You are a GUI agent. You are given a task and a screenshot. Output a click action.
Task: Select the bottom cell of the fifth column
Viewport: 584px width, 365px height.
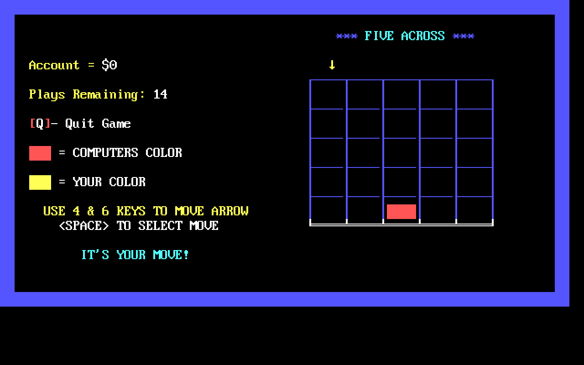pyautogui.click(x=474, y=211)
